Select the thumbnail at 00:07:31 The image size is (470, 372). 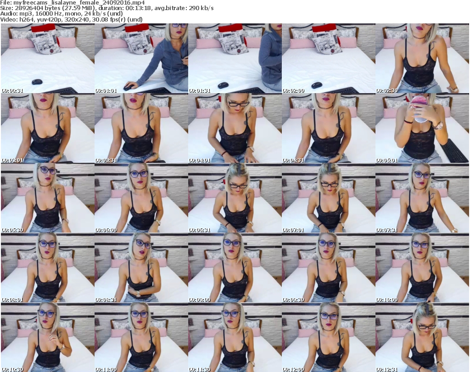coord(422,198)
